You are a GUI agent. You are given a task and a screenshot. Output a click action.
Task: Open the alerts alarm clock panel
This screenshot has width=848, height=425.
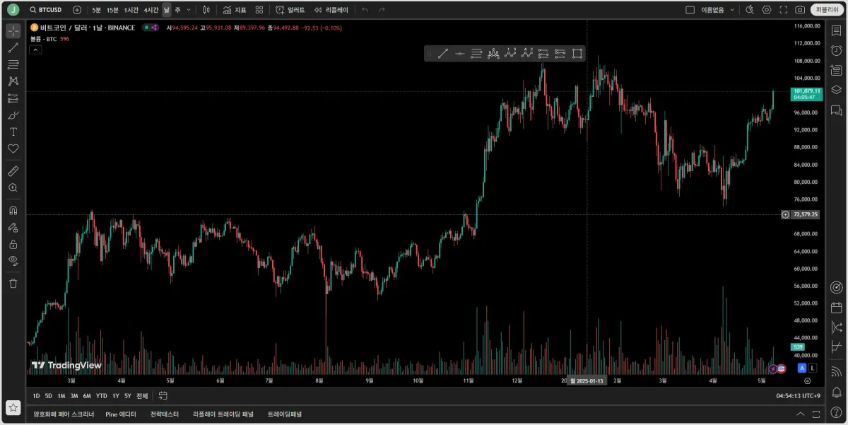(836, 50)
